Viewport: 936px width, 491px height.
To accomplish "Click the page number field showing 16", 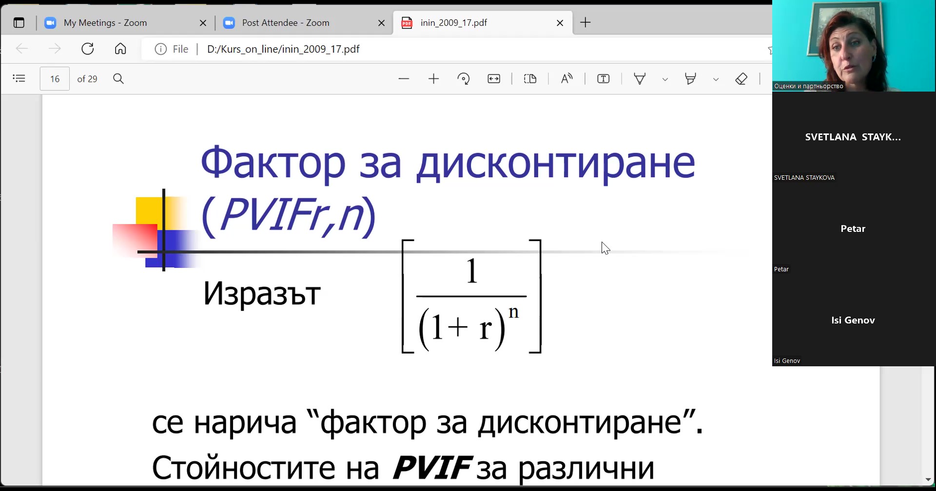I will click(55, 79).
